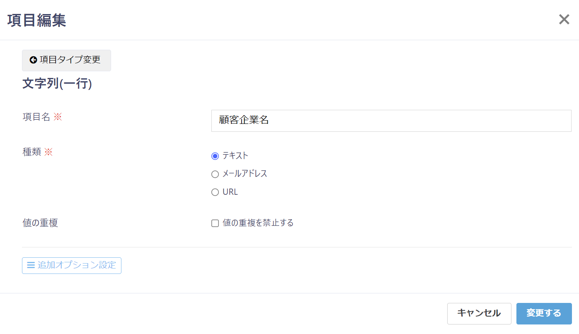Click the 値の重複を禁止する label text
Image resolution: width=579 pixels, height=334 pixels.
258,223
